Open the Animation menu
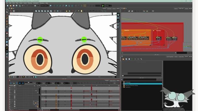The width and height of the screenshot is (198, 111). click(x=36, y=3)
